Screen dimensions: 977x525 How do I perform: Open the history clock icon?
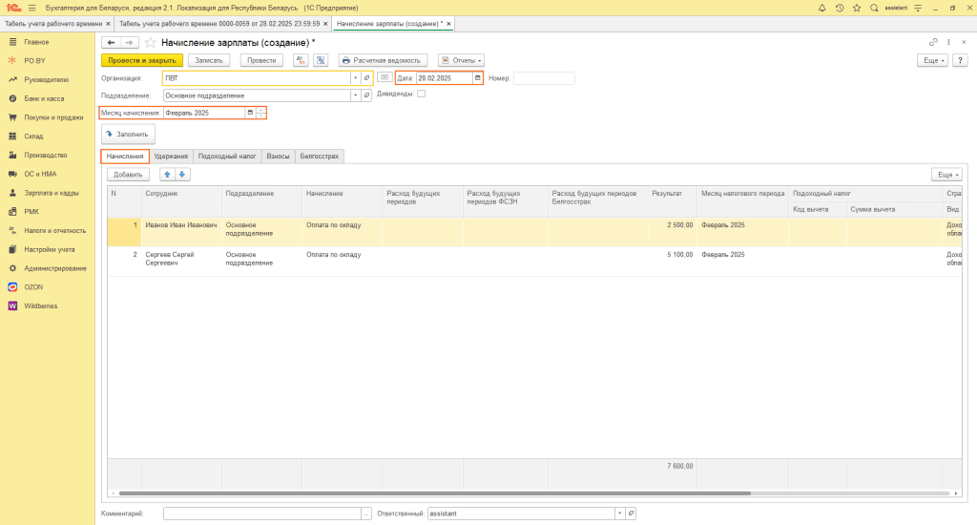coord(840,8)
